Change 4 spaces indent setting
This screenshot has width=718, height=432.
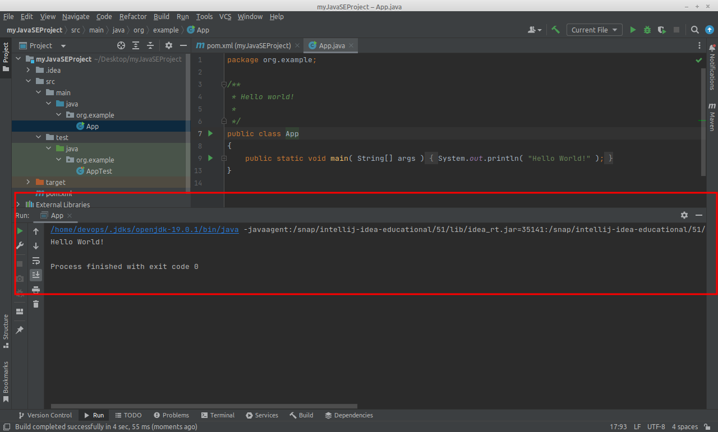click(x=685, y=426)
